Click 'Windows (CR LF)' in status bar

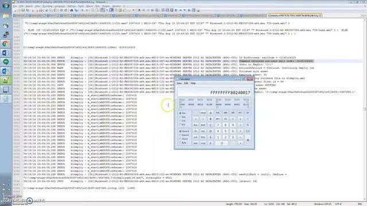point(322,204)
